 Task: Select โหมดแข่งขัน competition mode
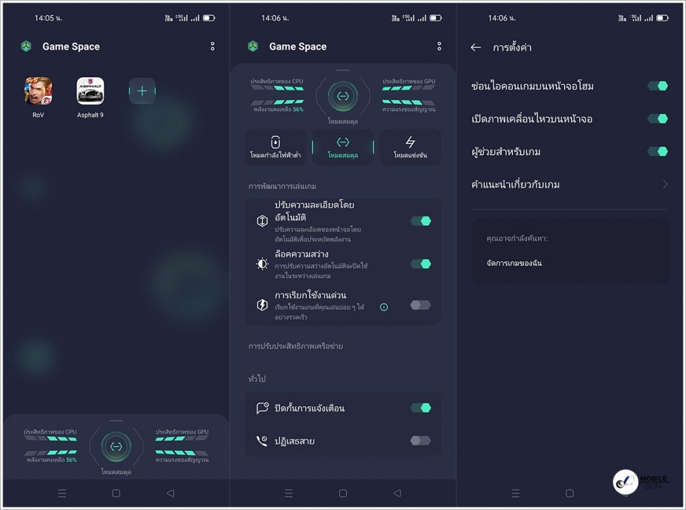click(x=410, y=147)
